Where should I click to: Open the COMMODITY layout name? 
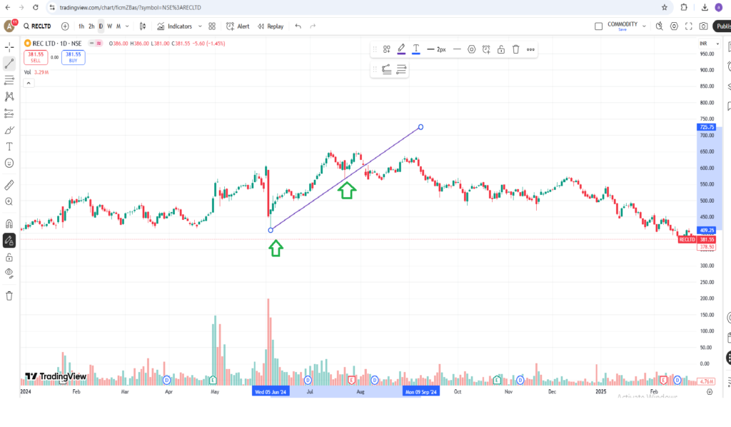tap(622, 26)
